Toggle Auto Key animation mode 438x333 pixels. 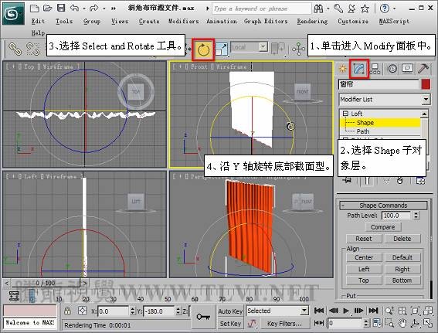click(230, 311)
